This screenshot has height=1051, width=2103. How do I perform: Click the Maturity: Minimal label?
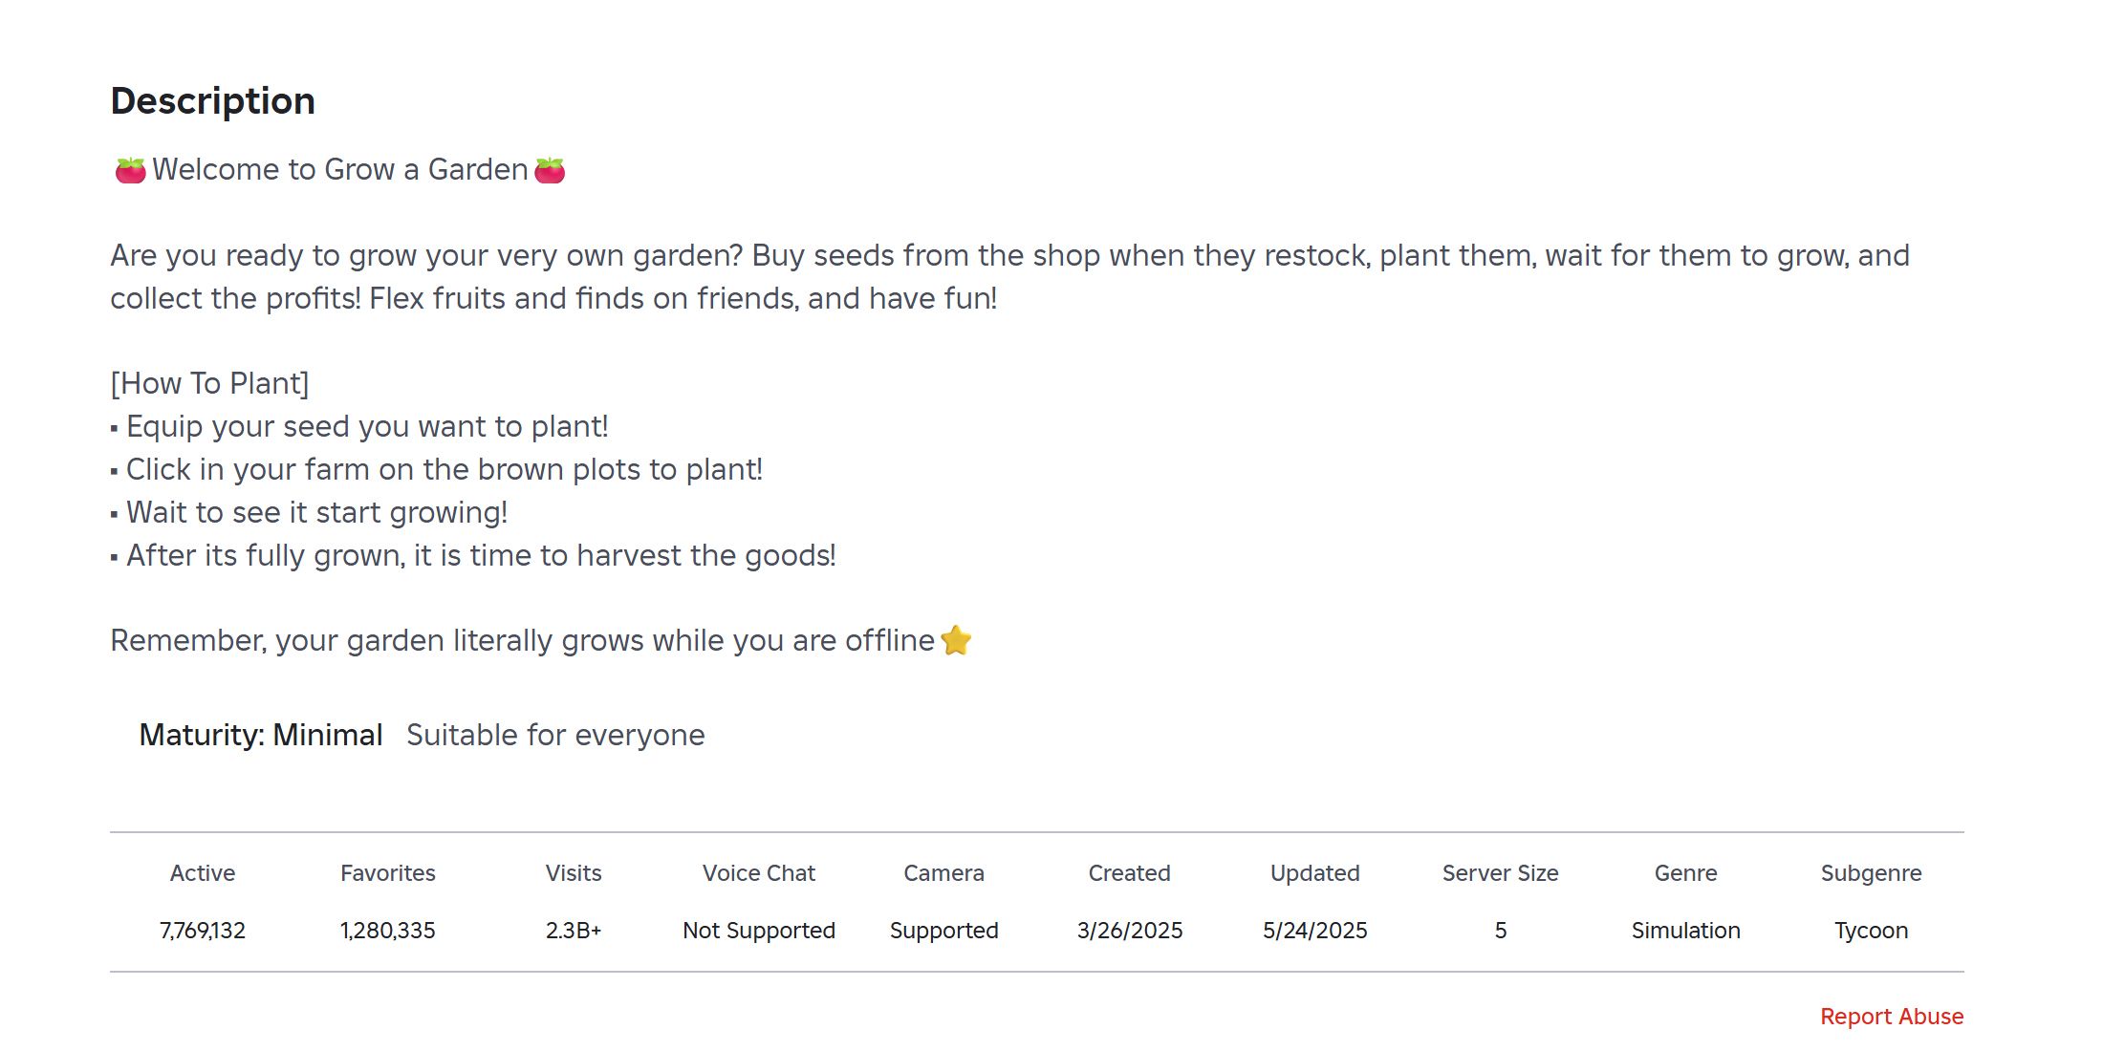261,735
